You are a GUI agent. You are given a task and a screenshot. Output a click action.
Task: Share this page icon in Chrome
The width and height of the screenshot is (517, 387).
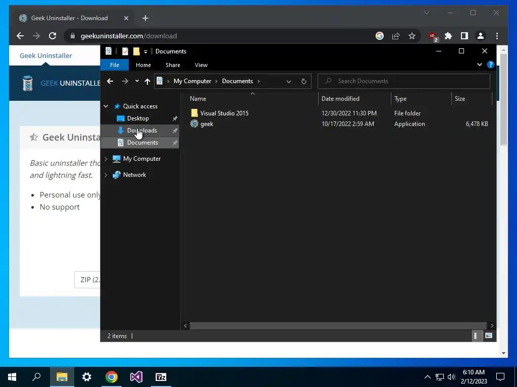pos(396,36)
